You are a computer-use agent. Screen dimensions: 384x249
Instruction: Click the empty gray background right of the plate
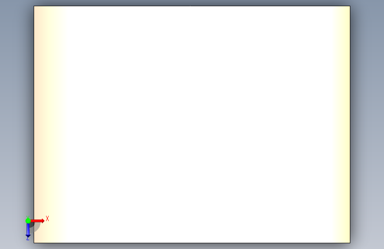(367, 124)
